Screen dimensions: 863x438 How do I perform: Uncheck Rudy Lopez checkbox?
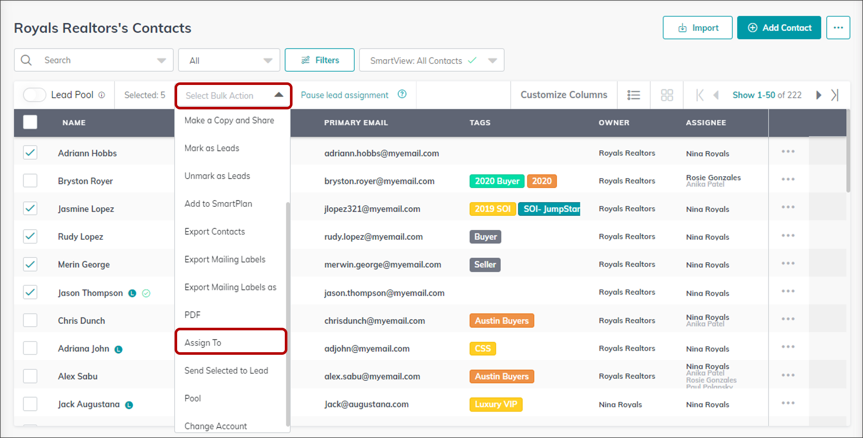(30, 236)
